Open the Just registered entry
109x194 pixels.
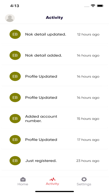54,161
